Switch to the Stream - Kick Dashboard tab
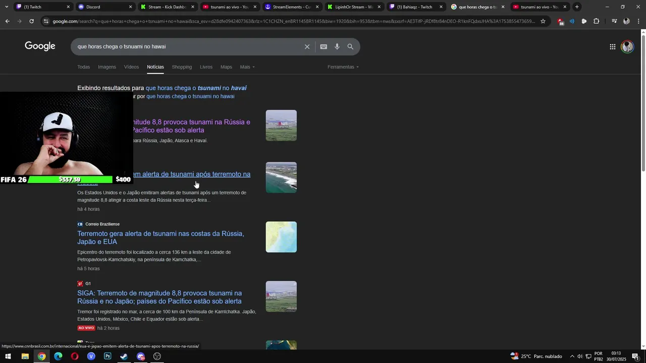This screenshot has width=646, height=363. click(x=167, y=7)
